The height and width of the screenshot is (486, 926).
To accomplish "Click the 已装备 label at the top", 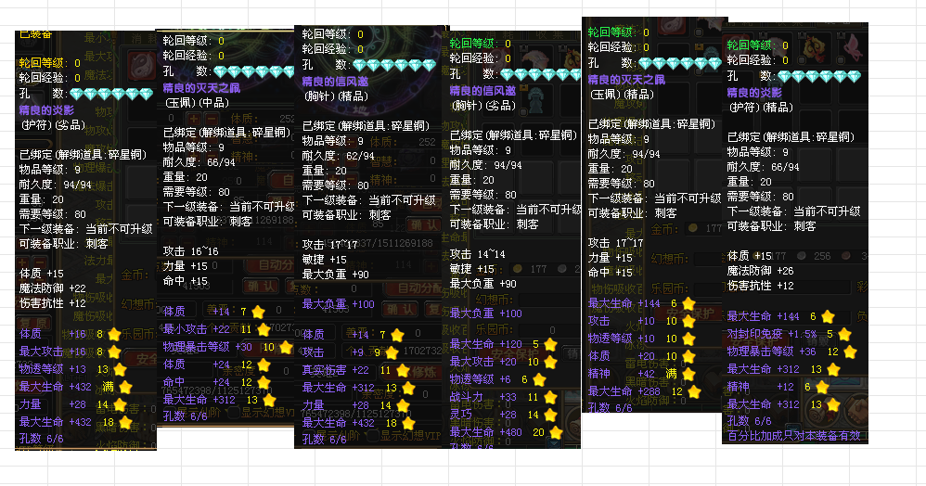I will coord(36,34).
